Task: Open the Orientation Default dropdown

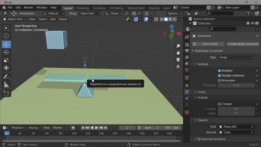Action: pyautogui.click(x=54, y=13)
